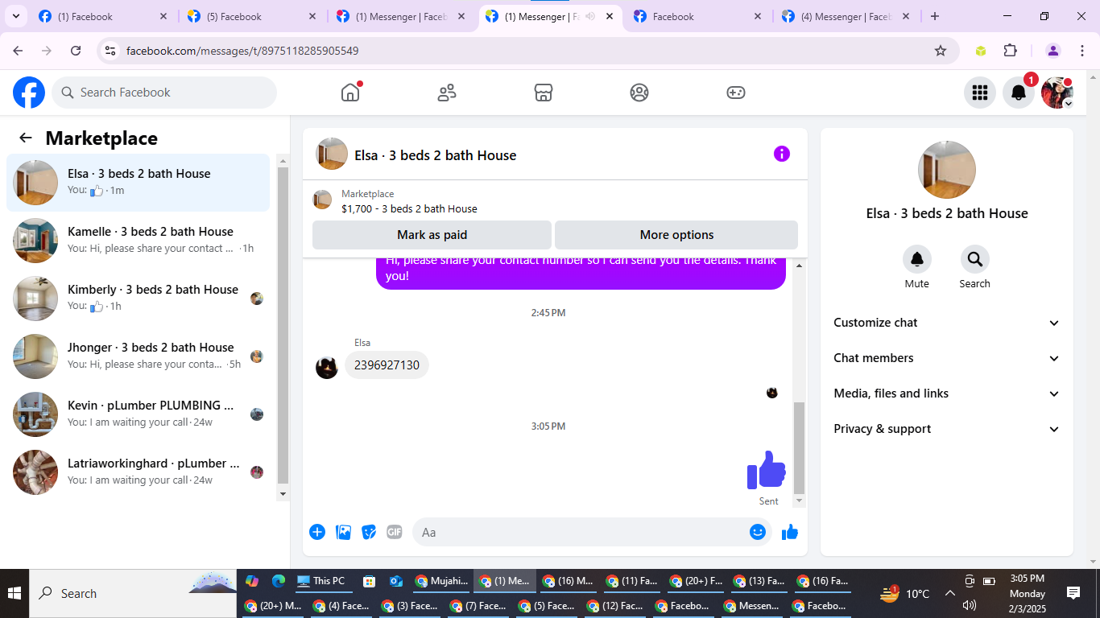Image resolution: width=1100 pixels, height=618 pixels.
Task: Click Elsa's phone number message 2396927130
Action: (387, 365)
